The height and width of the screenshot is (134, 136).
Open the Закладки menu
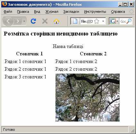coord(71,12)
